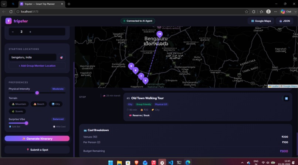Close the Tripster browser tab
The image size is (298, 165).
[62, 4]
